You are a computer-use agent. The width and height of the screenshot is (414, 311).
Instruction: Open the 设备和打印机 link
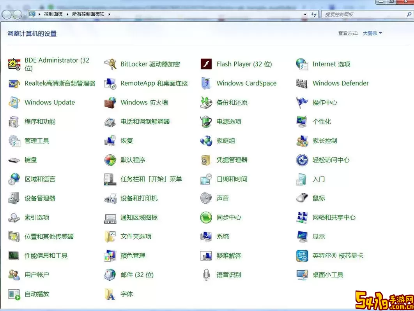pos(139,198)
